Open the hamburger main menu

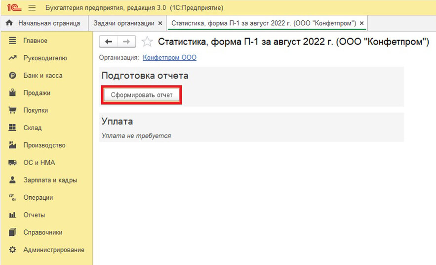point(32,7)
